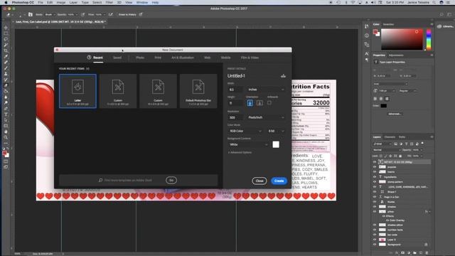Select the Lasso tool
The width and height of the screenshot is (455, 256).
6,39
